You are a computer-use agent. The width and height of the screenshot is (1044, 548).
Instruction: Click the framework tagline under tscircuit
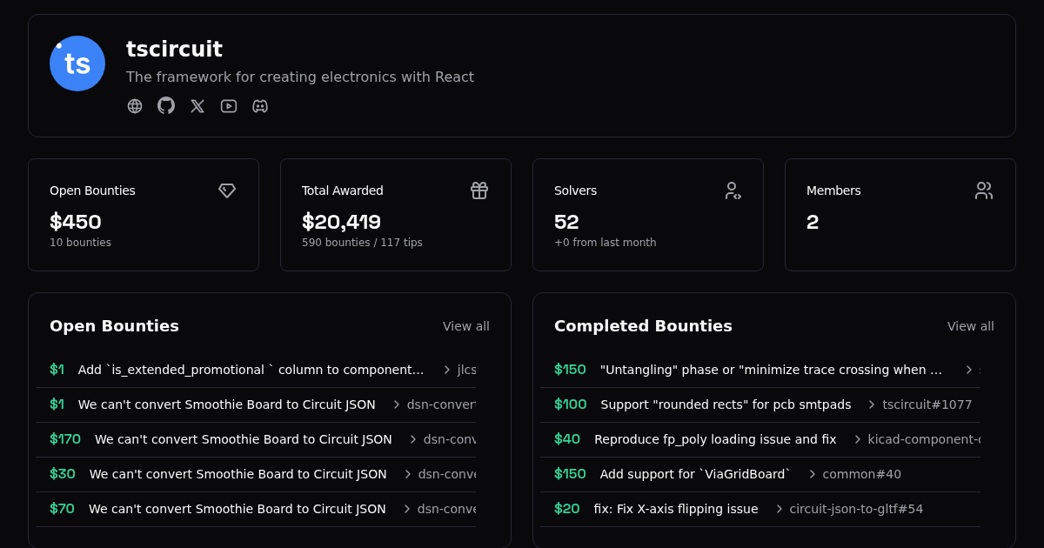[300, 77]
